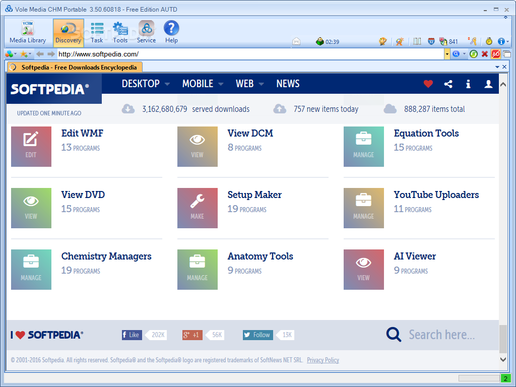Select the Softpedia browser tab

[75, 67]
